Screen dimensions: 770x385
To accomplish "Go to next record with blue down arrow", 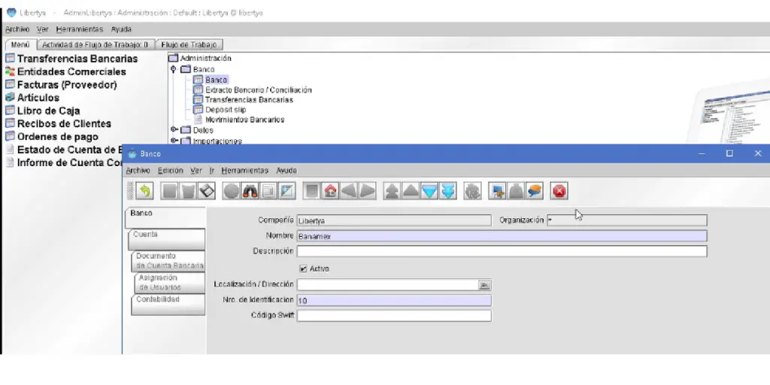I will click(x=429, y=192).
